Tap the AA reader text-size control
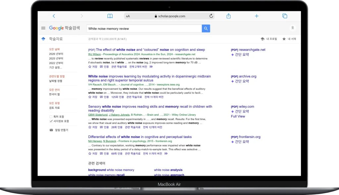The height and width of the screenshot is (195, 339). click(128, 16)
